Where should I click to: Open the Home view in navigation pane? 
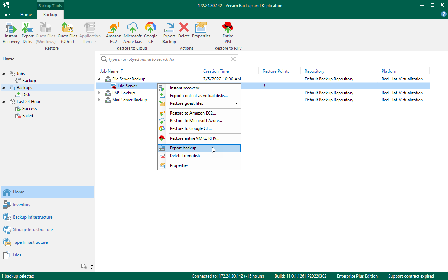(48, 192)
